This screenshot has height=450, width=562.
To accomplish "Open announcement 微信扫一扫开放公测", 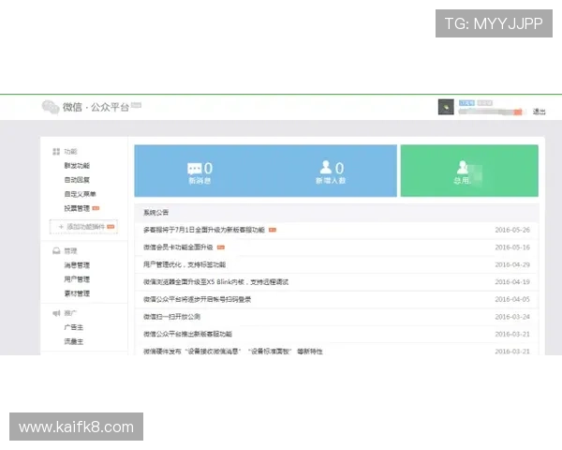I will pyautogui.click(x=171, y=317).
